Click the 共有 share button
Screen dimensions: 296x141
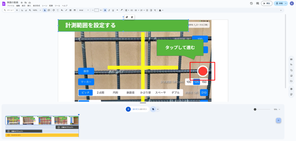(x=279, y=3)
